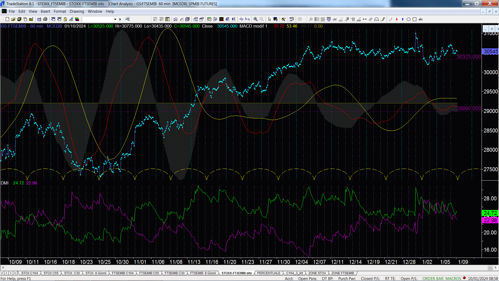
Task: Click the last-tab scroll button
Action: tap(15, 273)
